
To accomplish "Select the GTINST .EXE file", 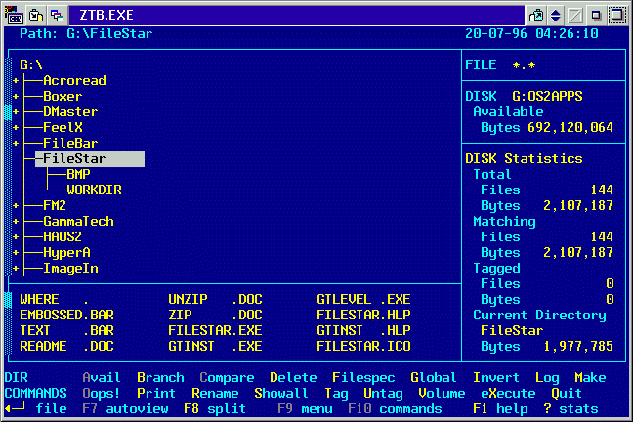I will (215, 347).
